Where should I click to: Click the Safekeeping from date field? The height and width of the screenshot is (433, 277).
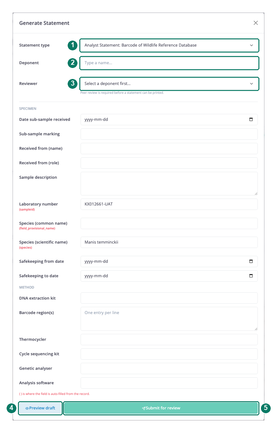point(169,261)
